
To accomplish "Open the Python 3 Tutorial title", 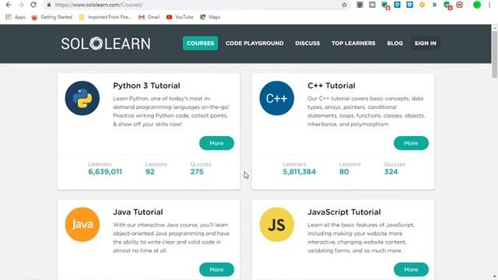I will coord(146,86).
